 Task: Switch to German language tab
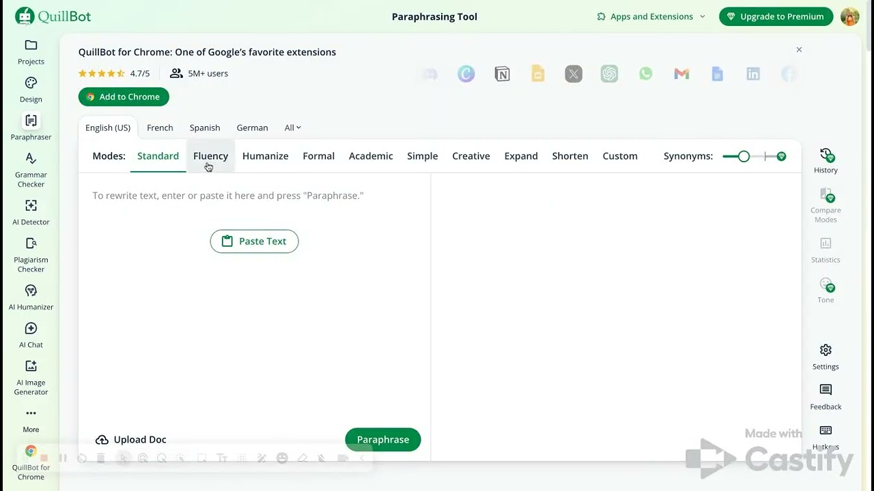(x=252, y=128)
